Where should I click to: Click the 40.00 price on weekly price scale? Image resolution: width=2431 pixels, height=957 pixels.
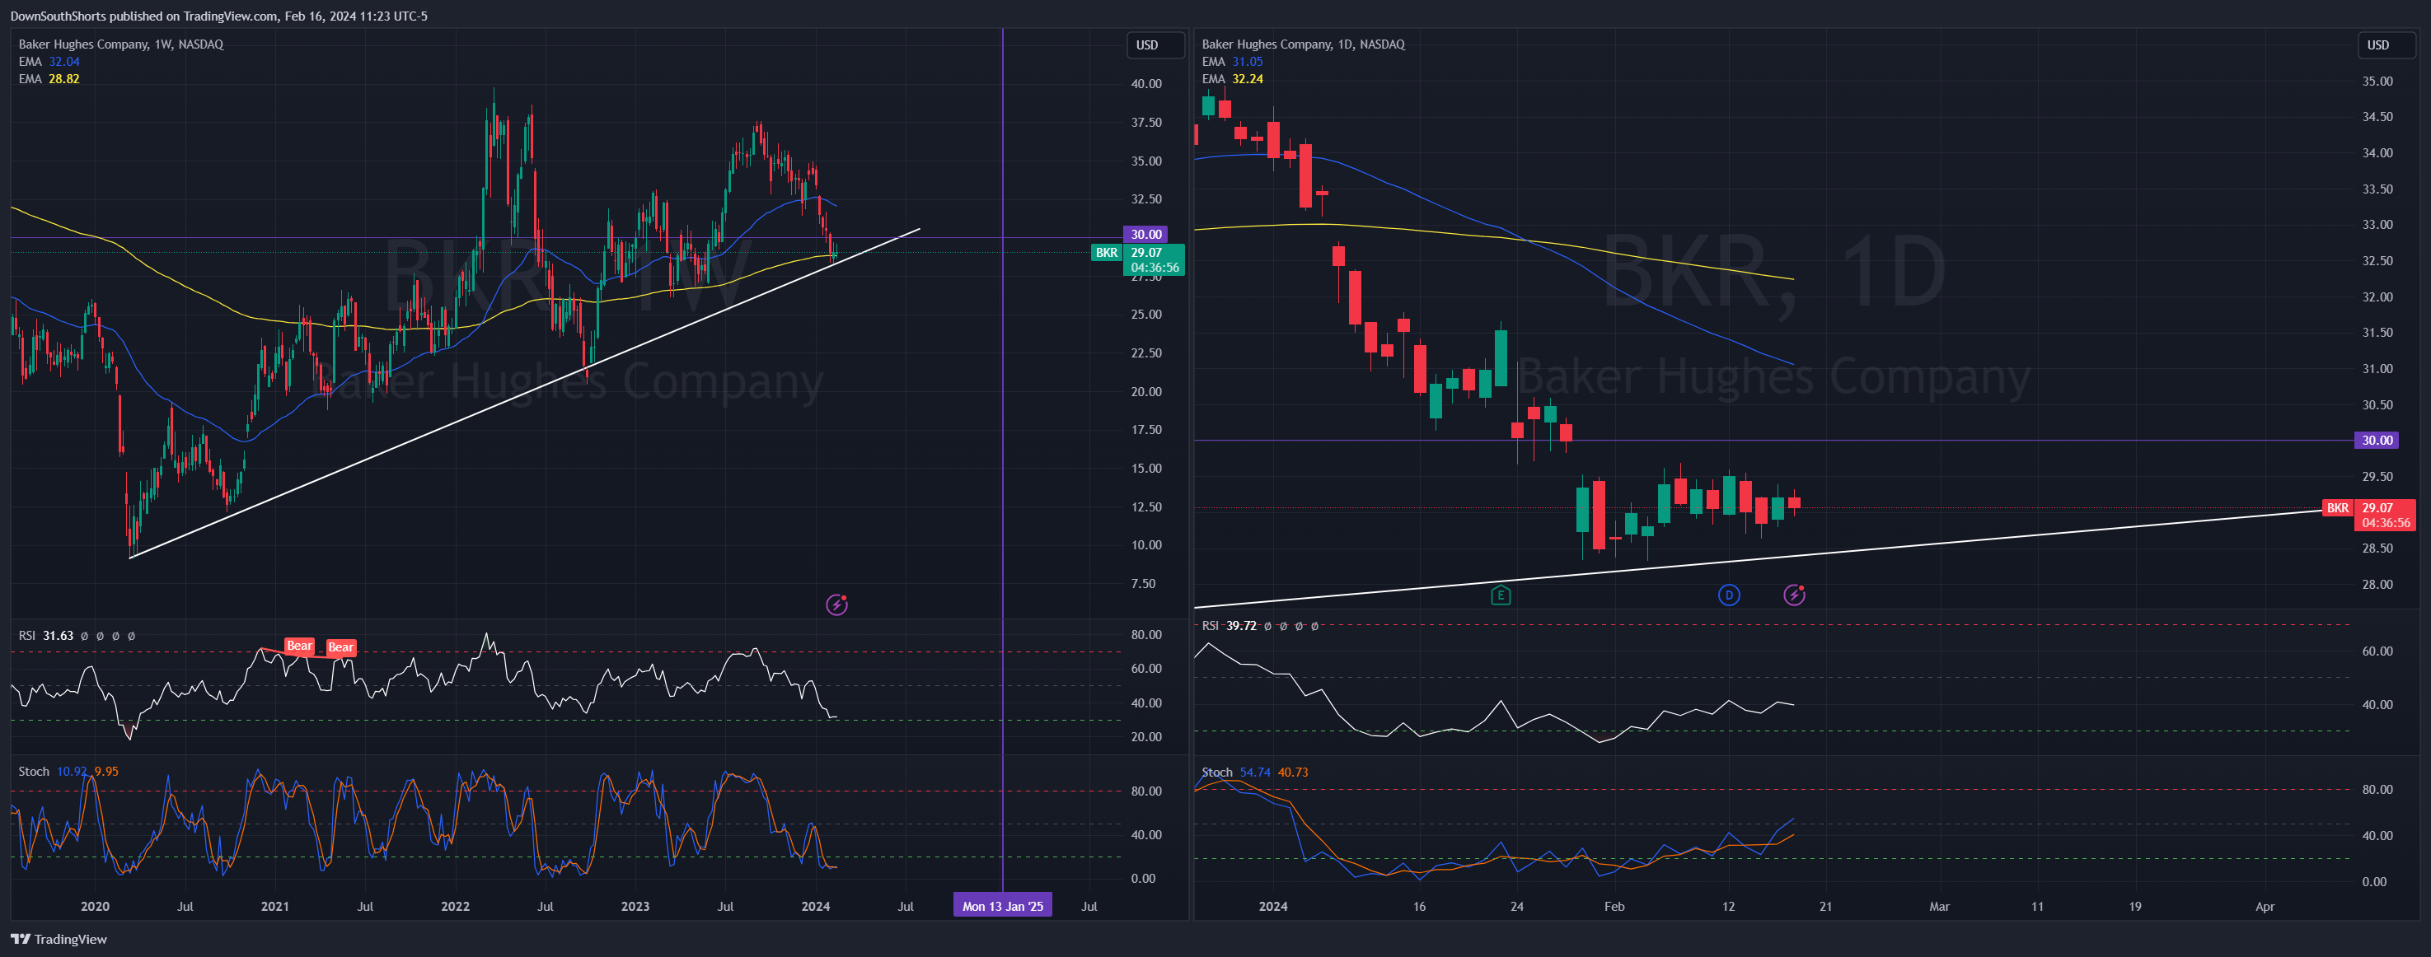(1146, 84)
